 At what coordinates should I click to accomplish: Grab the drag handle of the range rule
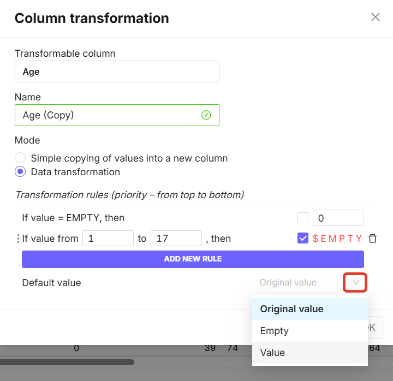tap(18, 239)
